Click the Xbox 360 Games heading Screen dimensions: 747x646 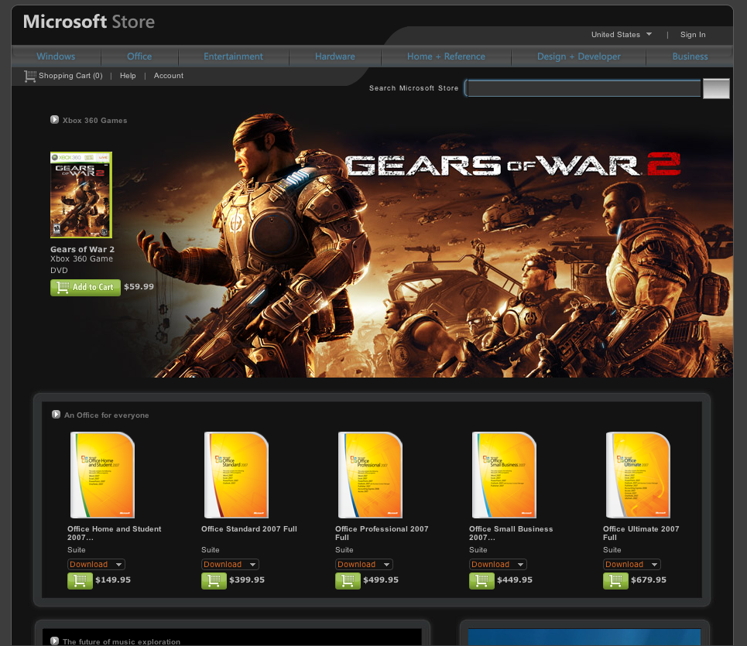pos(94,121)
